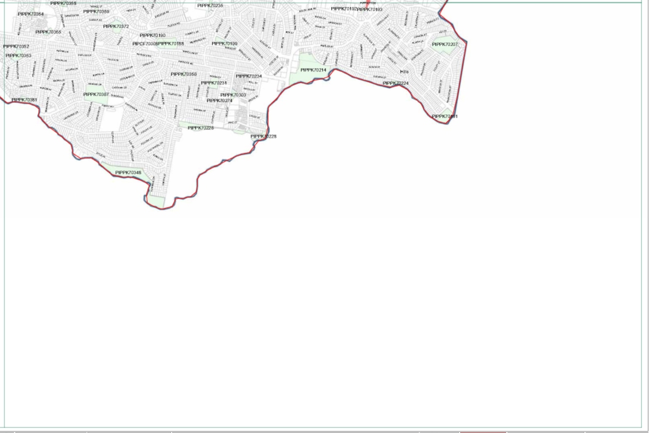Screen dimensions: 650x433
Task: Click the PIPPK70348 park label
Action: pyautogui.click(x=128, y=173)
